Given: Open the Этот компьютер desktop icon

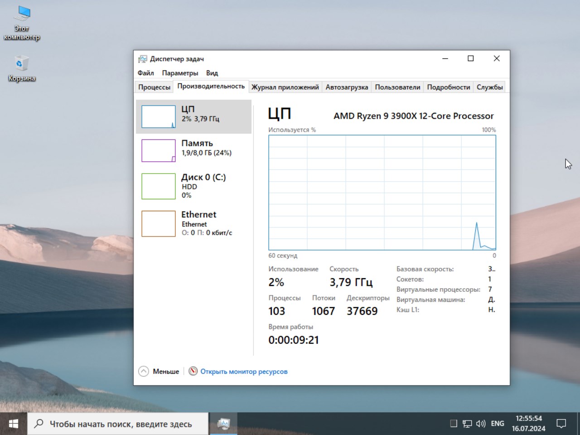Looking at the screenshot, I should (22, 24).
